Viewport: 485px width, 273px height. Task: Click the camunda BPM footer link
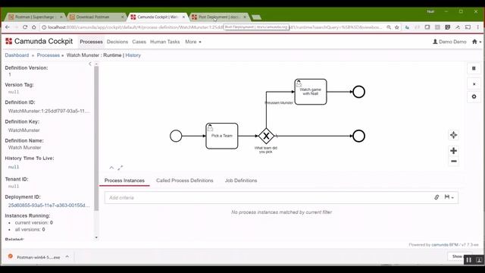[445, 244]
